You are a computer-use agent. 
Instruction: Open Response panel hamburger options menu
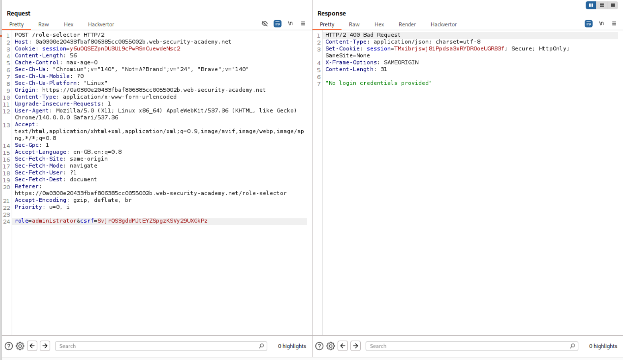tap(614, 24)
